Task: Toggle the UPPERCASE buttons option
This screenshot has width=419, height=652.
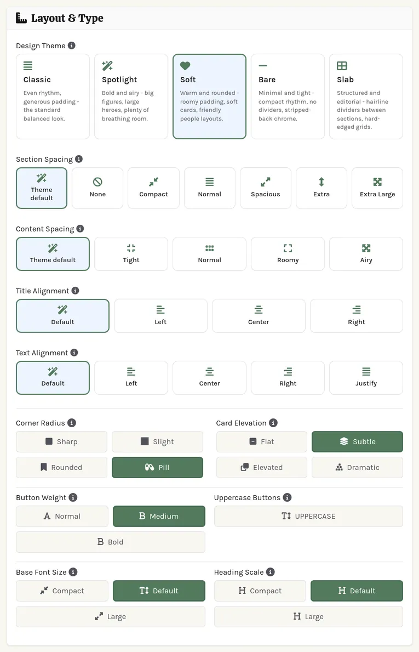Action: [x=308, y=516]
